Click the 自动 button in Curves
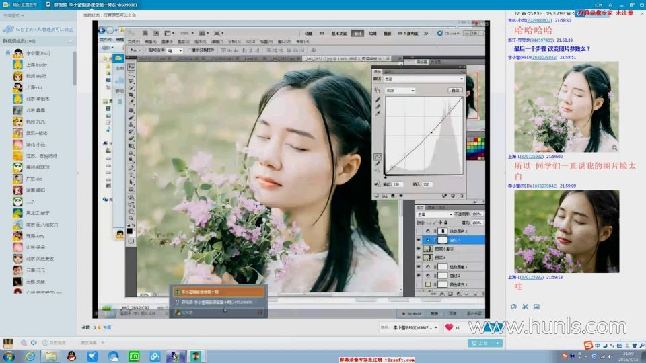Screen dimensions: 646x363 (456, 91)
